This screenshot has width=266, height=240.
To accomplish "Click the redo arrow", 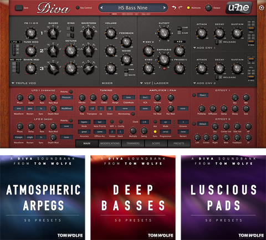I will pos(180,8).
